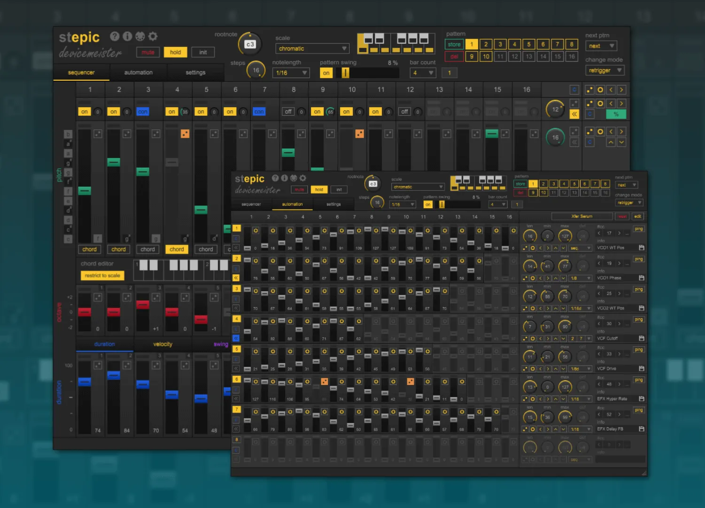Click the disk icon beside VCO1 Phase

tap(642, 278)
